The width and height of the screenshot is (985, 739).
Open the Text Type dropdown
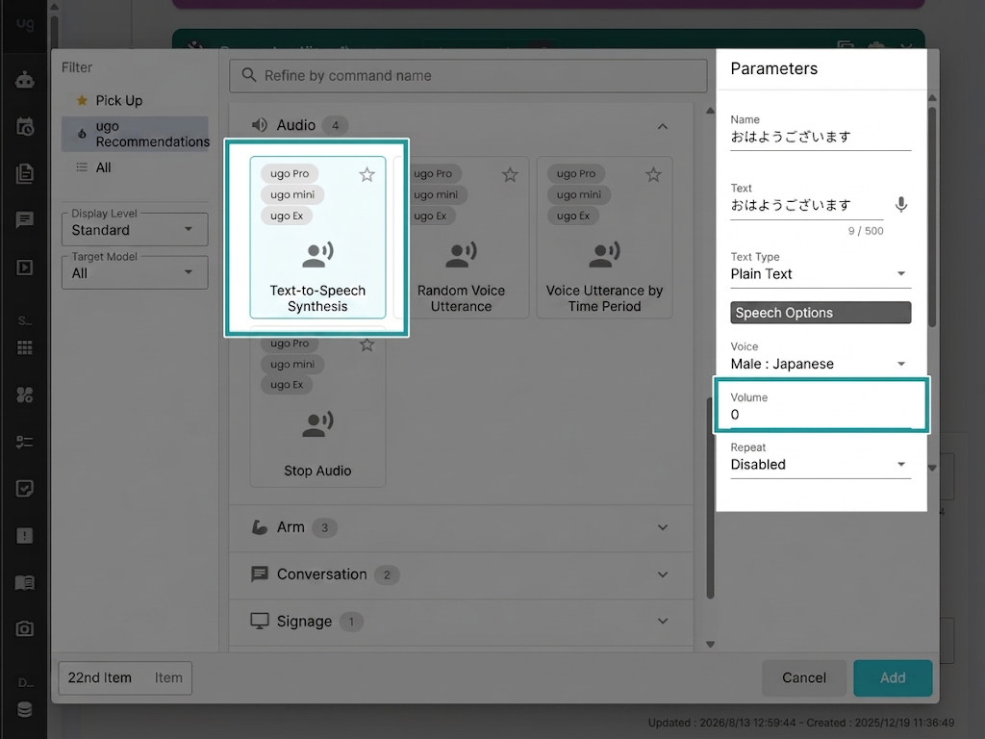[x=821, y=274]
